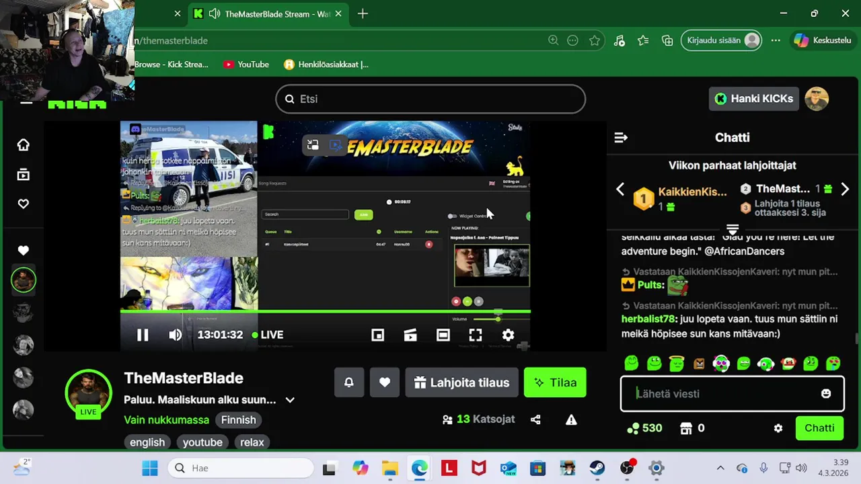Open video player settings gear
Image resolution: width=861 pixels, height=484 pixels.
coord(508,335)
